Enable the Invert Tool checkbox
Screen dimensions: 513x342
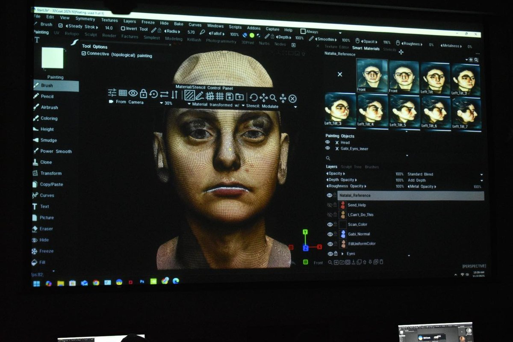pos(123,28)
